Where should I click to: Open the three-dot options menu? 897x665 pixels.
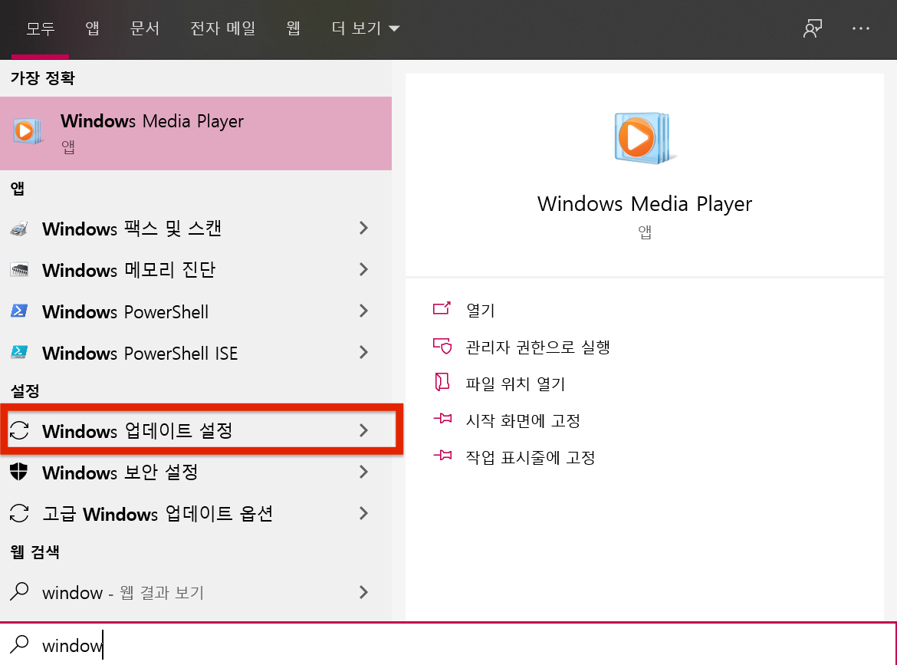click(861, 29)
